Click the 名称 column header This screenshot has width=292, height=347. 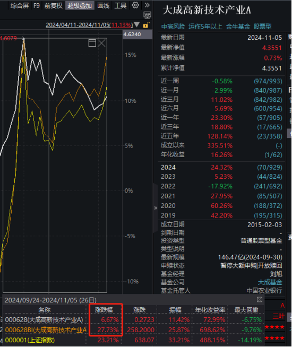tap(44, 310)
